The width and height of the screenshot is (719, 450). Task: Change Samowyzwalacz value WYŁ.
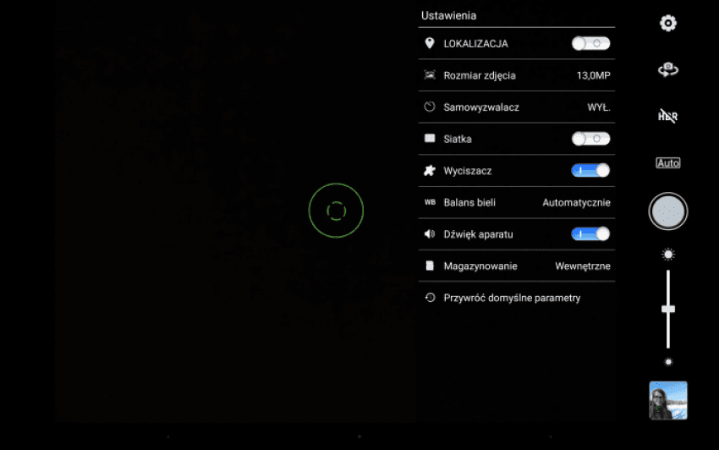click(x=599, y=107)
